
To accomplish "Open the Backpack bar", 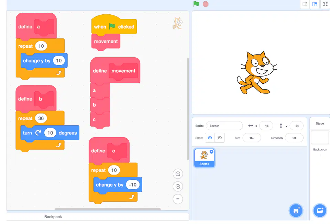I will [98, 217].
